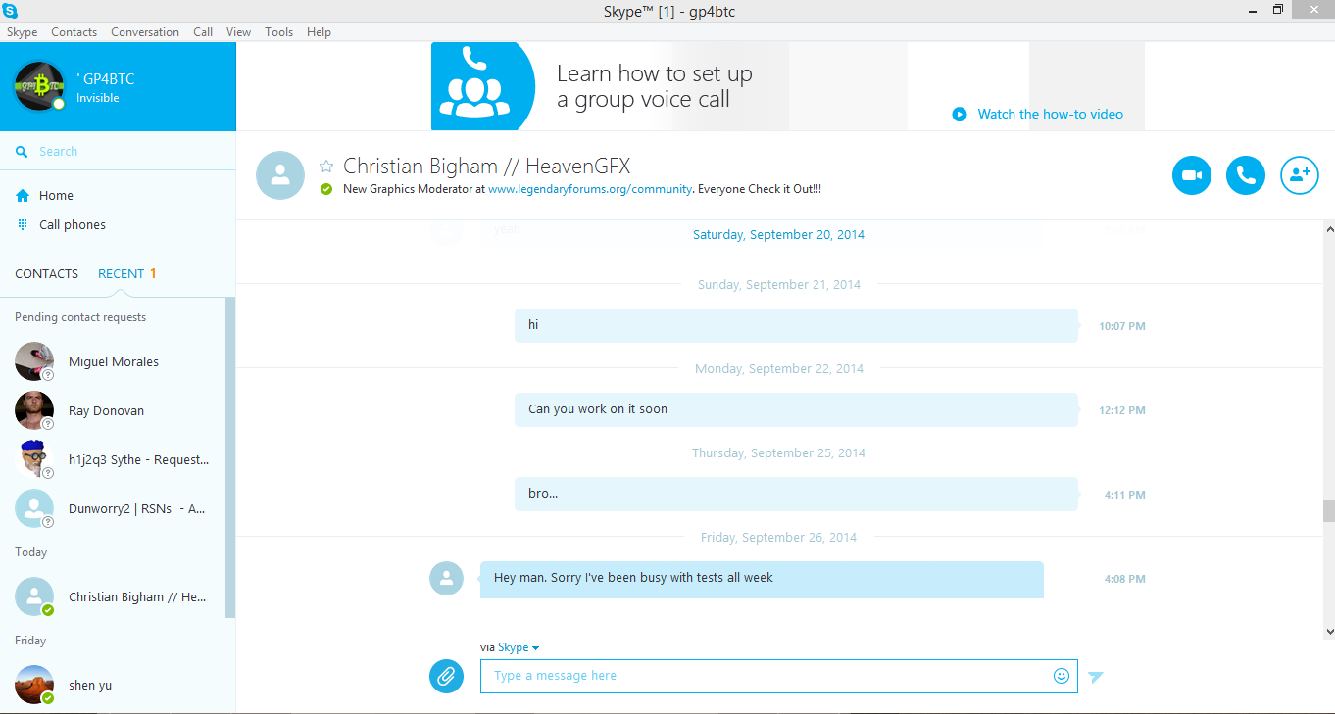This screenshot has height=714, width=1335.
Task: Click GP4BTC profile avatar
Action: coord(39,86)
